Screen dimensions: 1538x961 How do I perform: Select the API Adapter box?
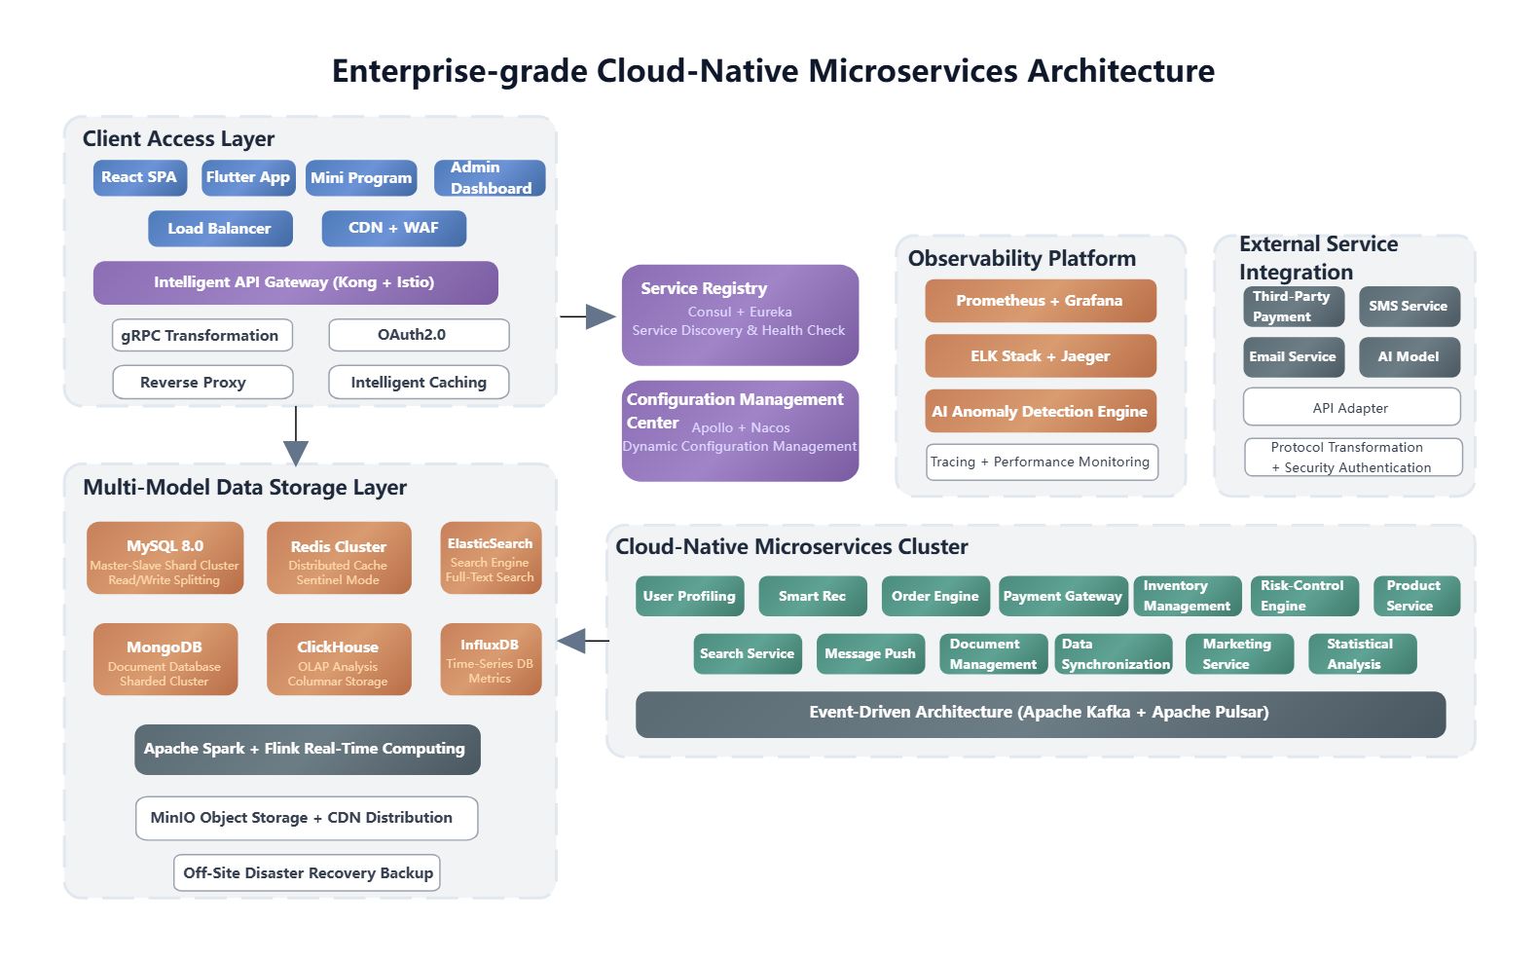coord(1351,407)
